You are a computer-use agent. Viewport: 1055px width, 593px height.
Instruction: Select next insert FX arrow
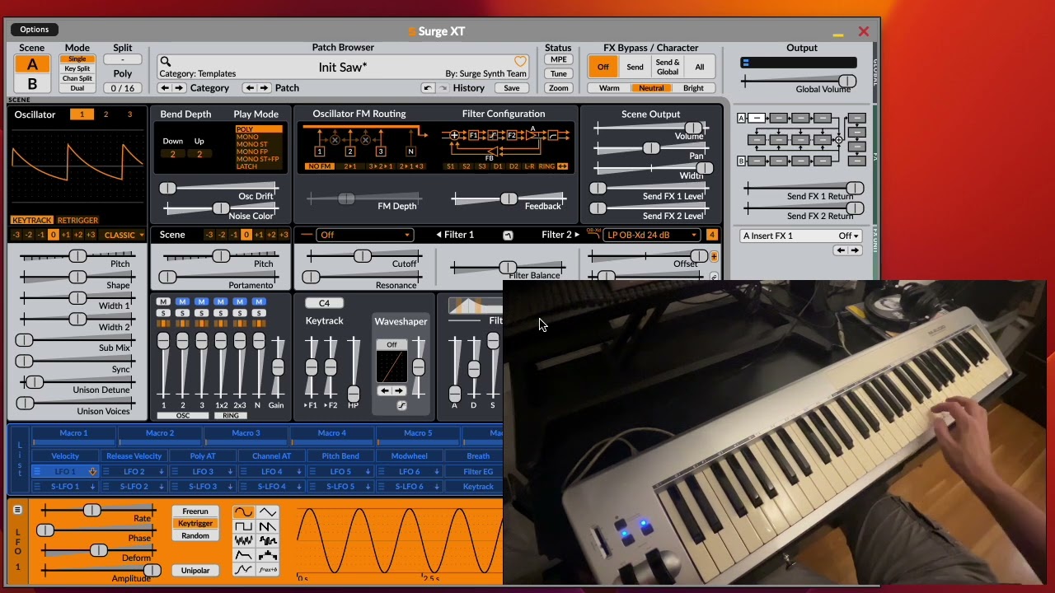click(855, 250)
